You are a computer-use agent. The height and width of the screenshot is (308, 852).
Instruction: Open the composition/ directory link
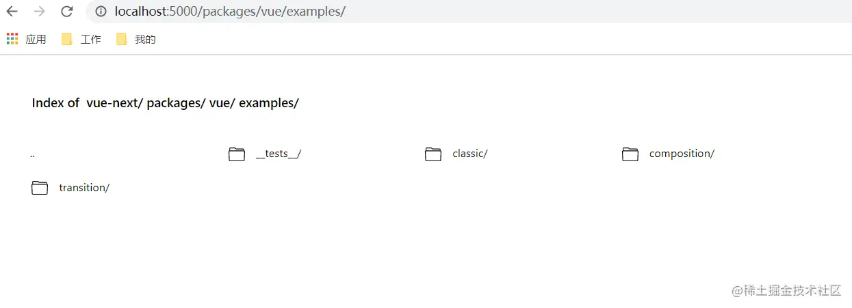click(x=682, y=154)
